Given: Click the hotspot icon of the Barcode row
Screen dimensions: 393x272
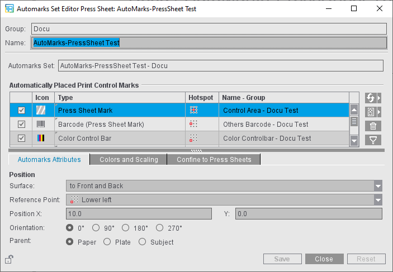Looking at the screenshot, I should (193, 124).
